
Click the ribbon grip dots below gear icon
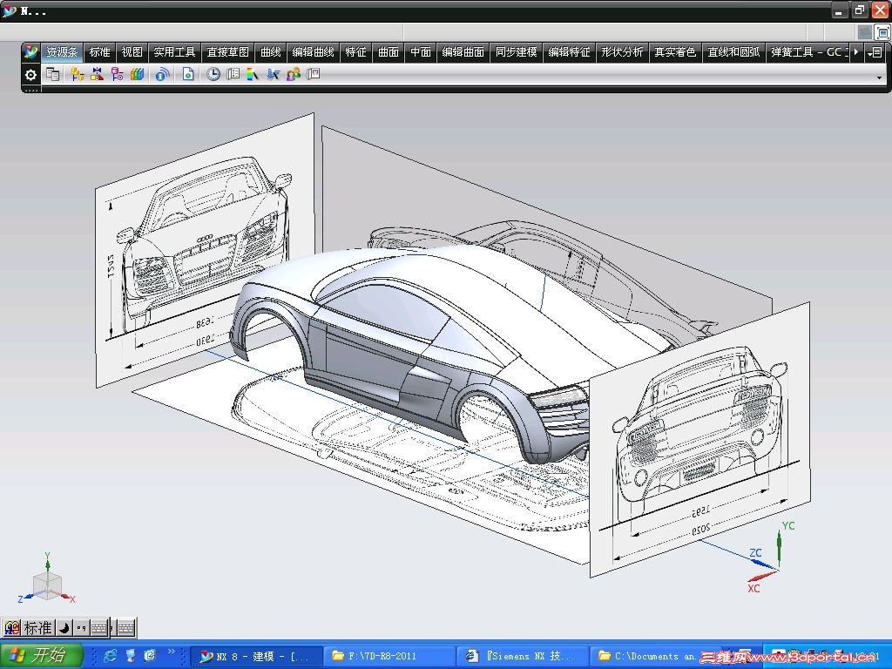click(30, 90)
